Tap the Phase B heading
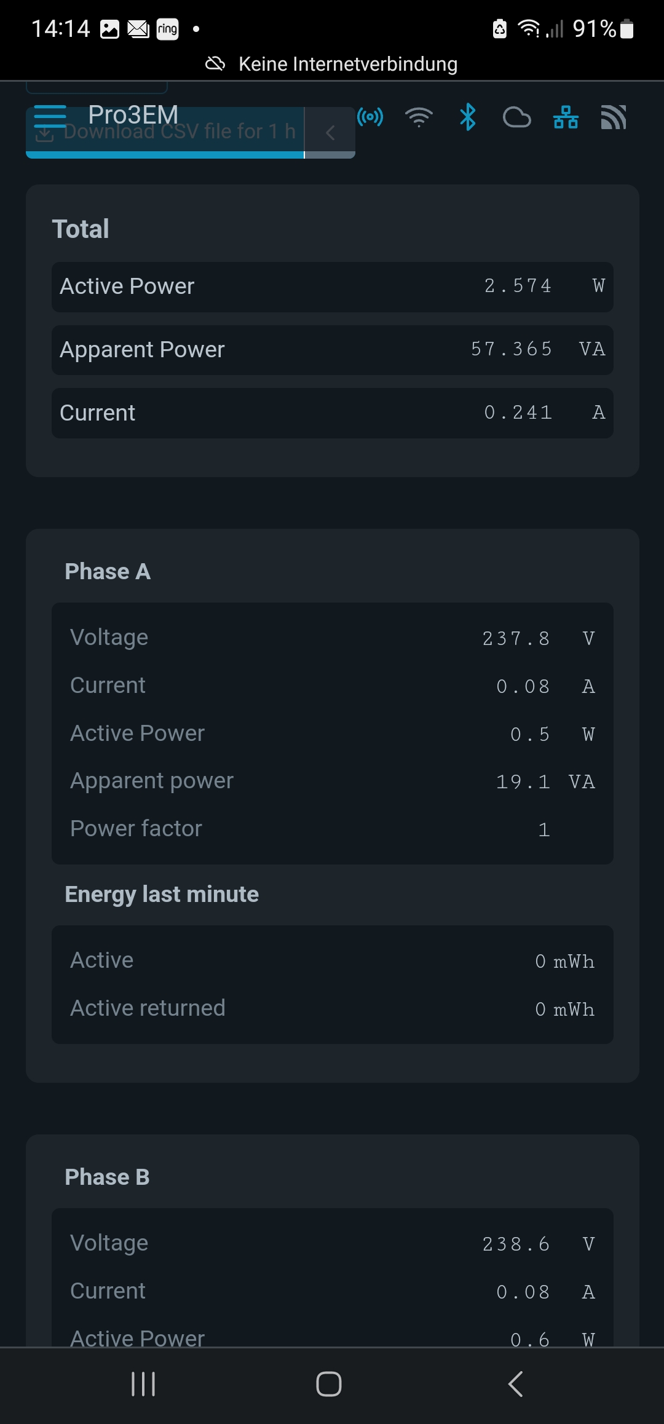 [107, 1177]
